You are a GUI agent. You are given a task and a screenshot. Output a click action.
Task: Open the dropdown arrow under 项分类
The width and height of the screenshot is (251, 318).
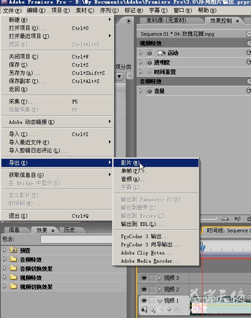[119, 77]
